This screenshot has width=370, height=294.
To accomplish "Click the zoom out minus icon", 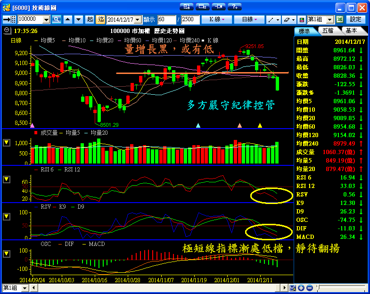I will [x=309, y=288].
